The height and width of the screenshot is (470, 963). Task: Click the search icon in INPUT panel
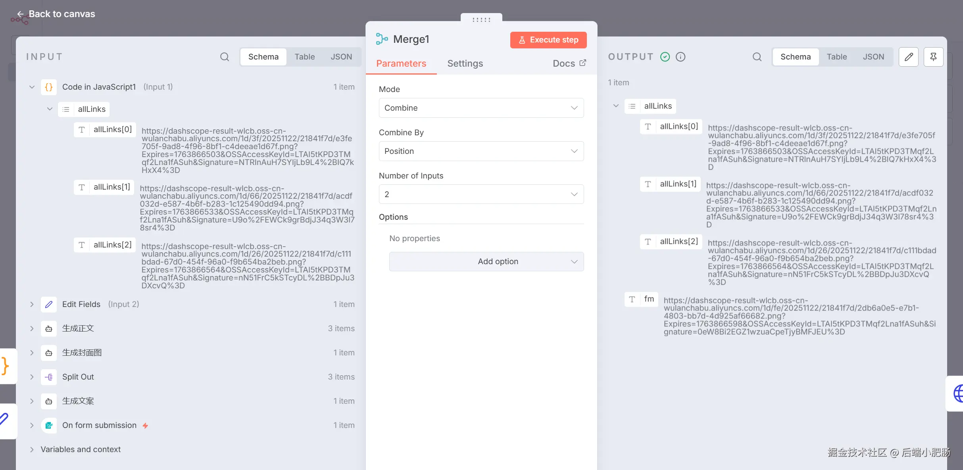pos(225,57)
